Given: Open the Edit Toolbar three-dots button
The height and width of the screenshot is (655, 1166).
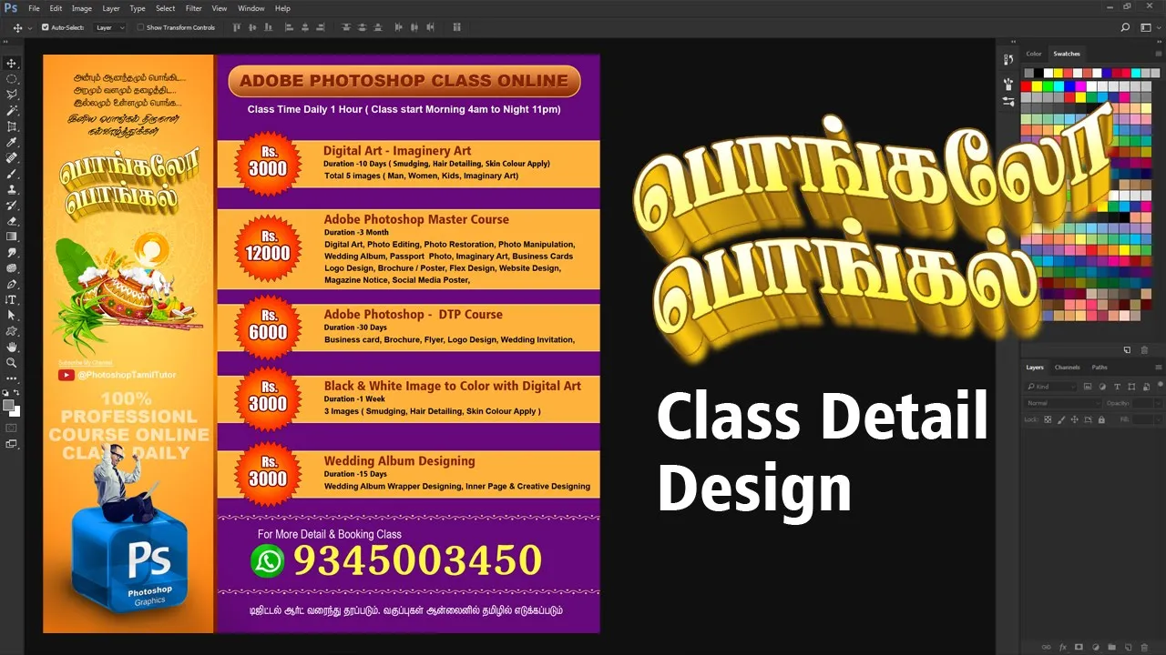Looking at the screenshot, I should click(12, 378).
